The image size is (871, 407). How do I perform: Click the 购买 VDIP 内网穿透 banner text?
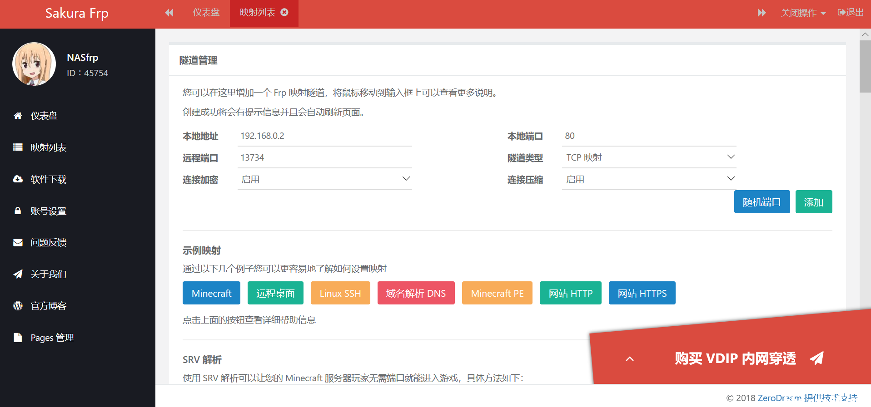click(735, 358)
